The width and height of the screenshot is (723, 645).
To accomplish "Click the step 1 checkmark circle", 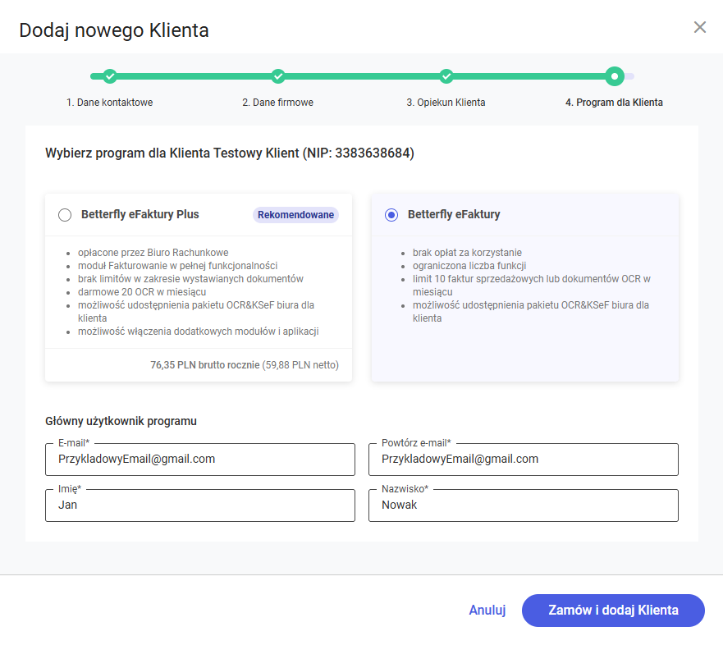I will click(x=110, y=76).
